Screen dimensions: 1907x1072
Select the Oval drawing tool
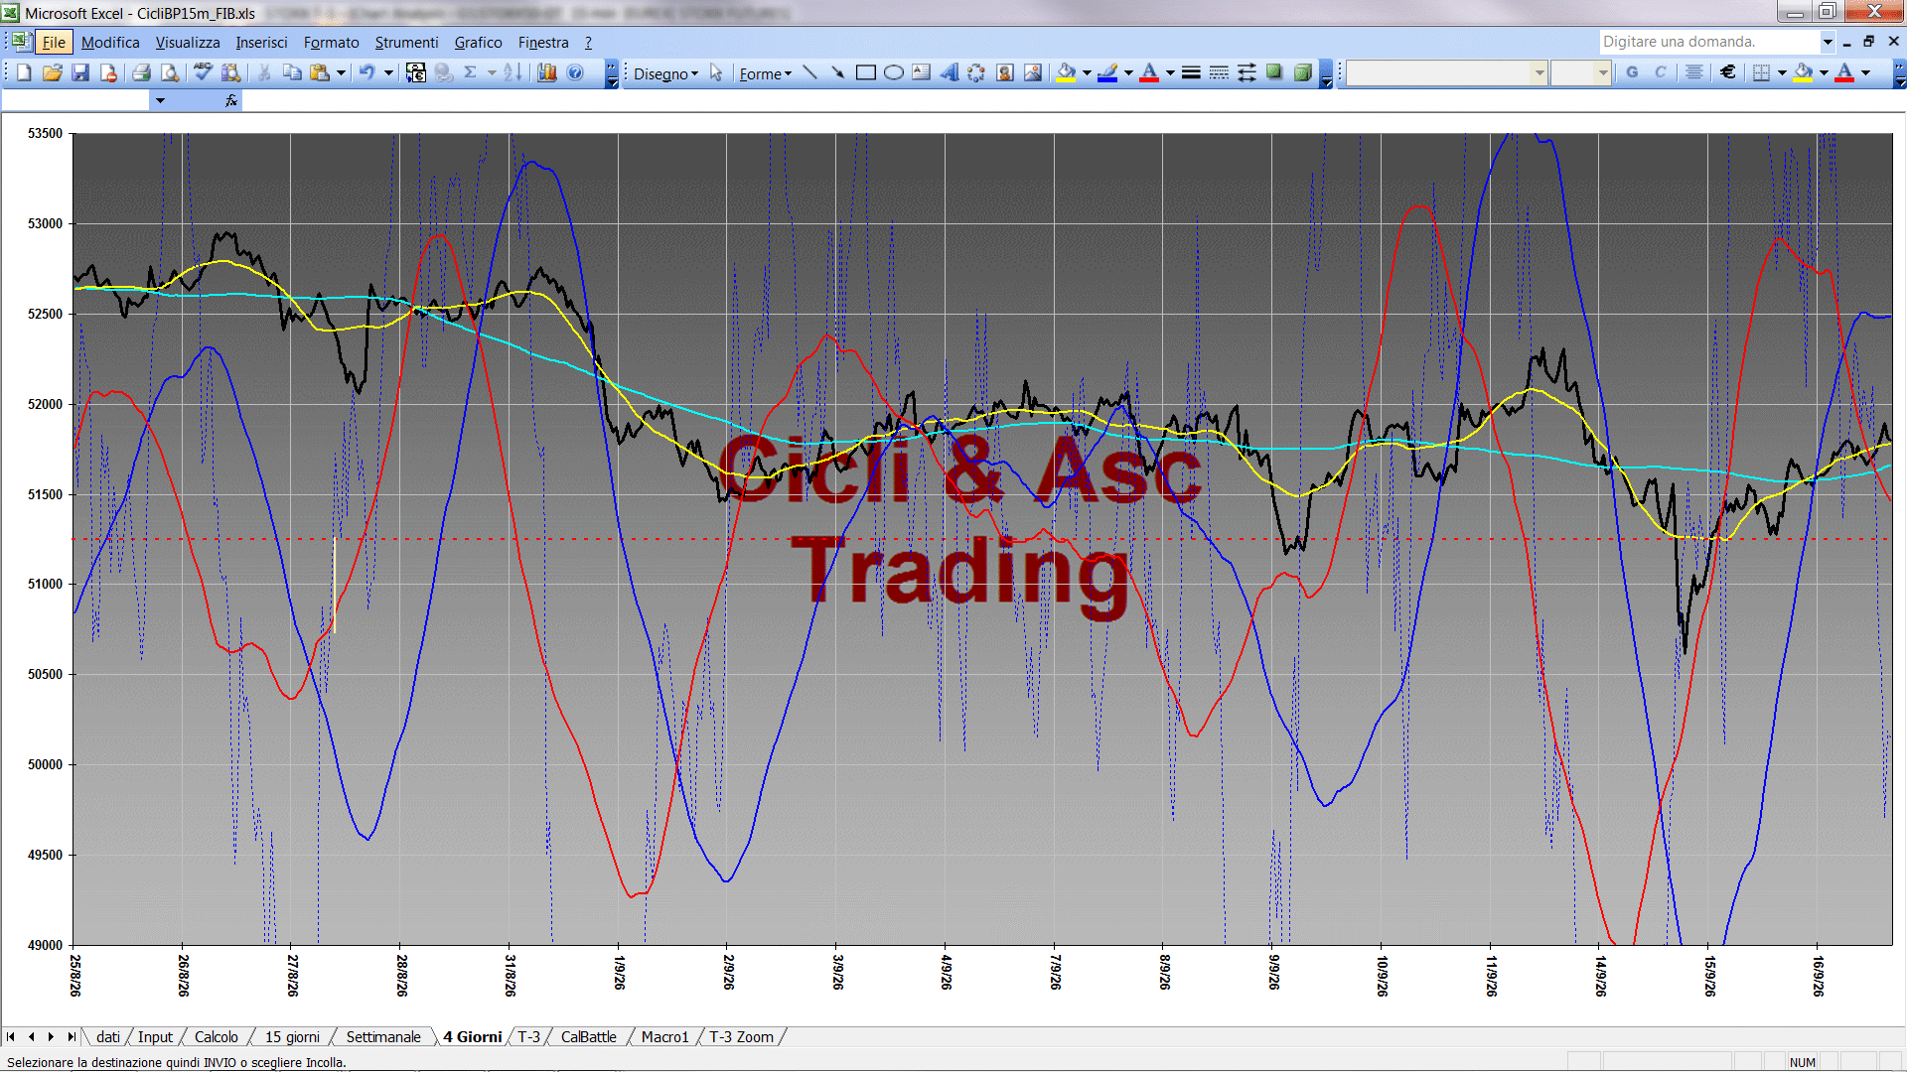tap(894, 72)
